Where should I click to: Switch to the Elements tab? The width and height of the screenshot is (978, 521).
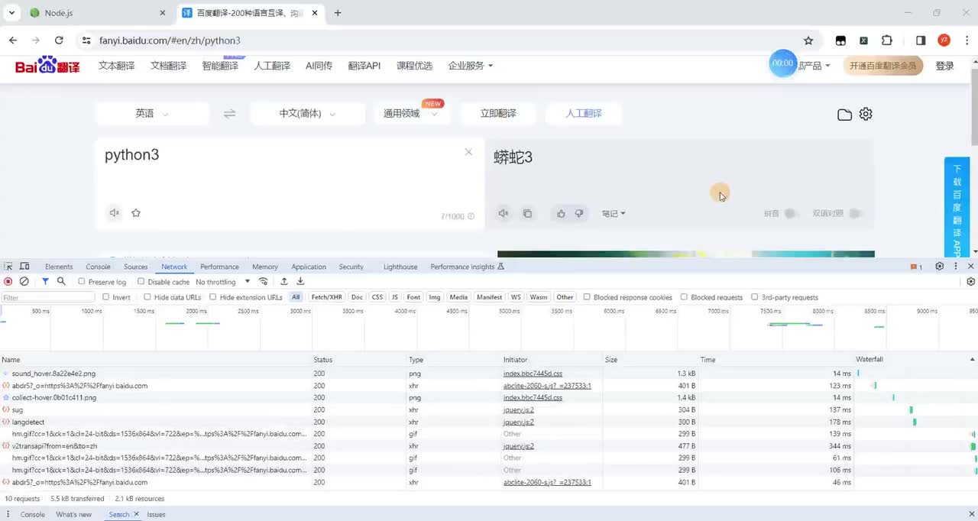(x=59, y=267)
